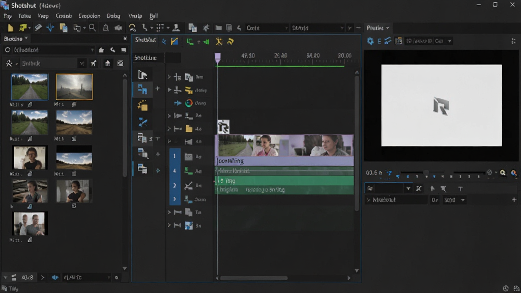The height and width of the screenshot is (293, 521).
Task: Click the colorful circle icon in the Onnp track
Action: tap(189, 103)
